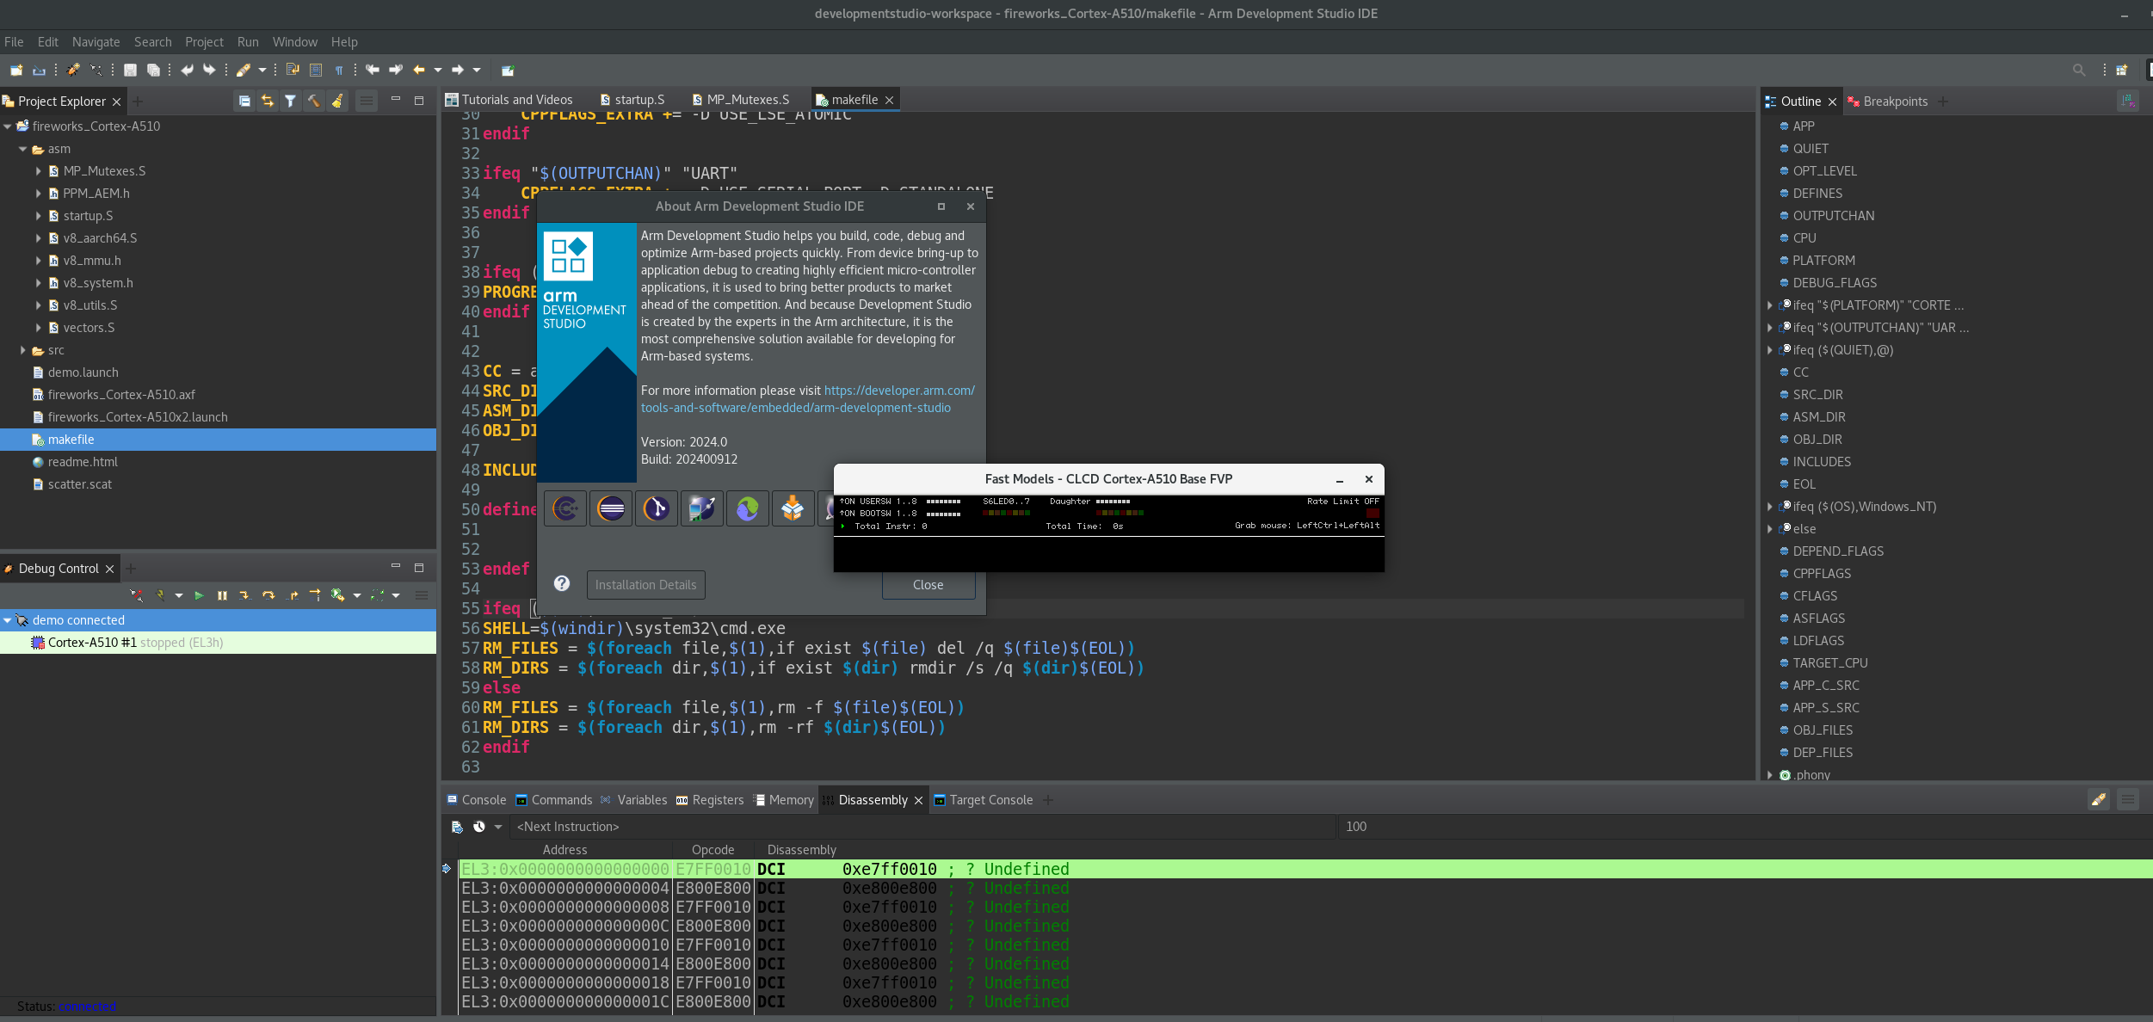The image size is (2153, 1022).
Task: Open debug history dropdown next to lightning icon
Action: (179, 595)
